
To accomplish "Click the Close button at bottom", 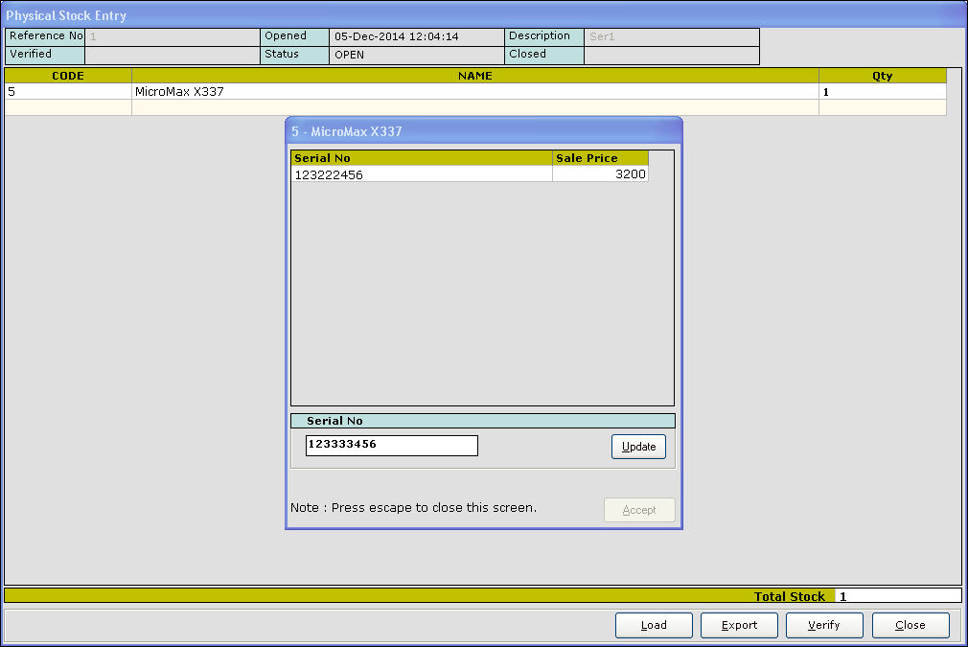I will pos(910,625).
